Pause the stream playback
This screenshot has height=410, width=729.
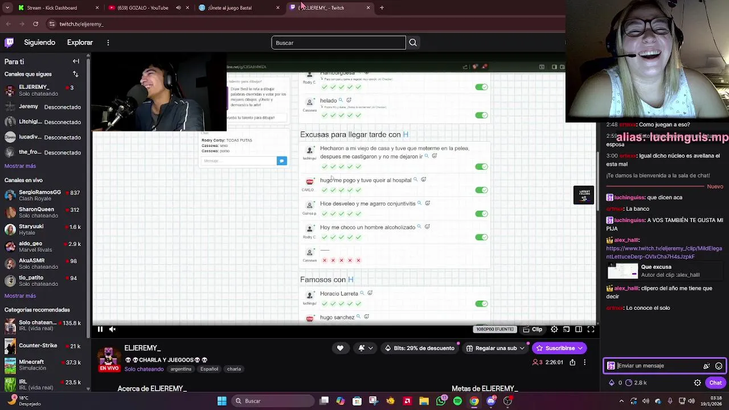pyautogui.click(x=100, y=329)
